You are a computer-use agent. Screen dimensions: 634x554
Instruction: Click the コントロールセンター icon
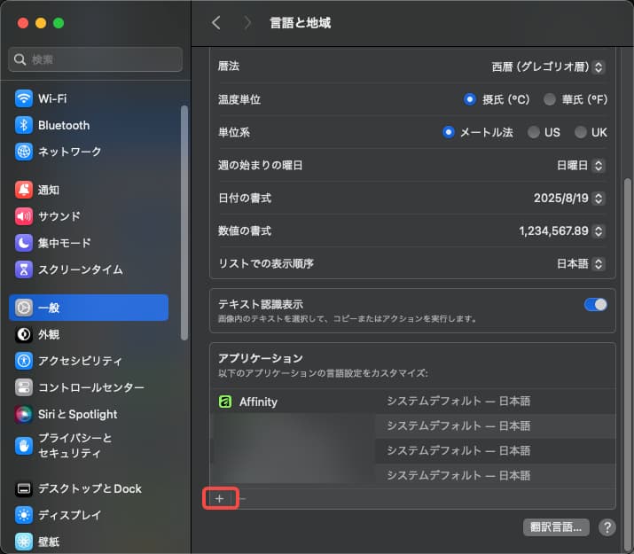24,387
